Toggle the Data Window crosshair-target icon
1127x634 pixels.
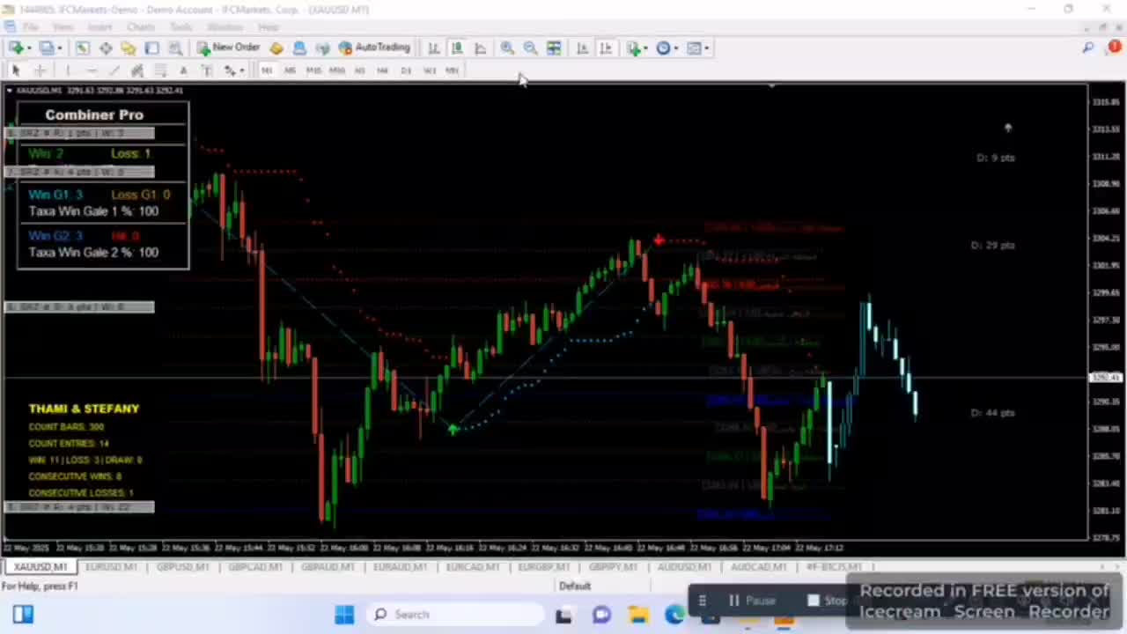[106, 48]
